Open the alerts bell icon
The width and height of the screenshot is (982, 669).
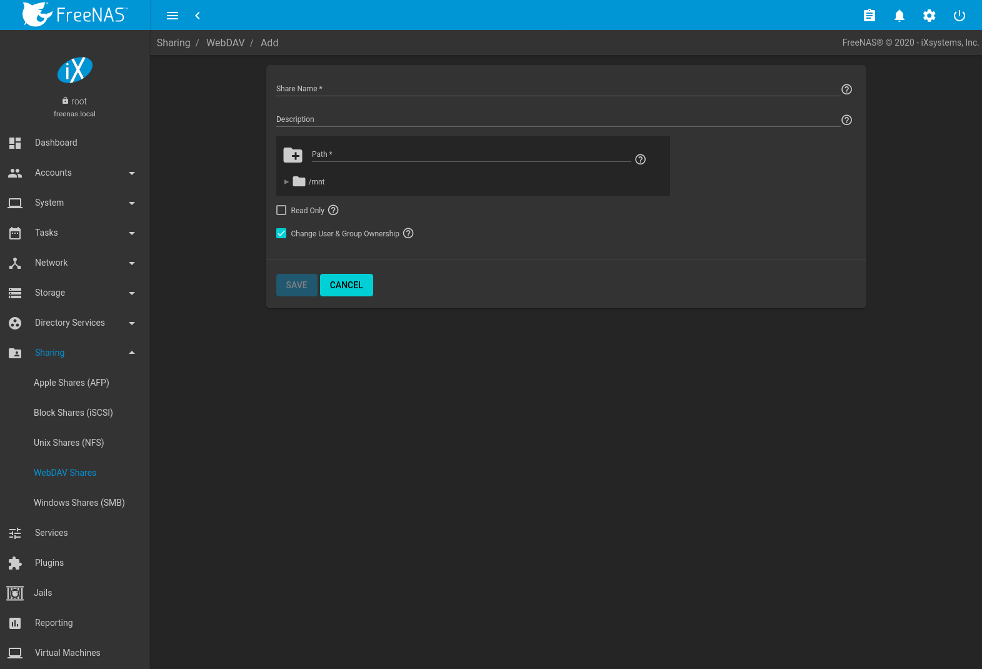(x=899, y=16)
